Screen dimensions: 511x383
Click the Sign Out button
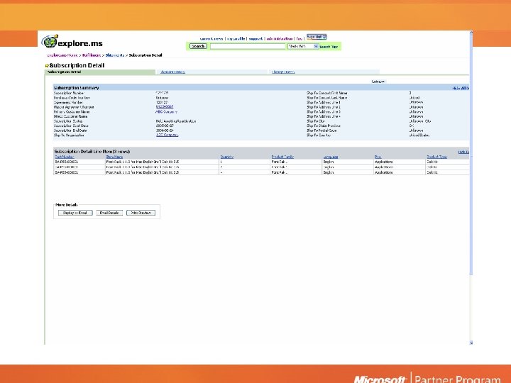pos(317,37)
